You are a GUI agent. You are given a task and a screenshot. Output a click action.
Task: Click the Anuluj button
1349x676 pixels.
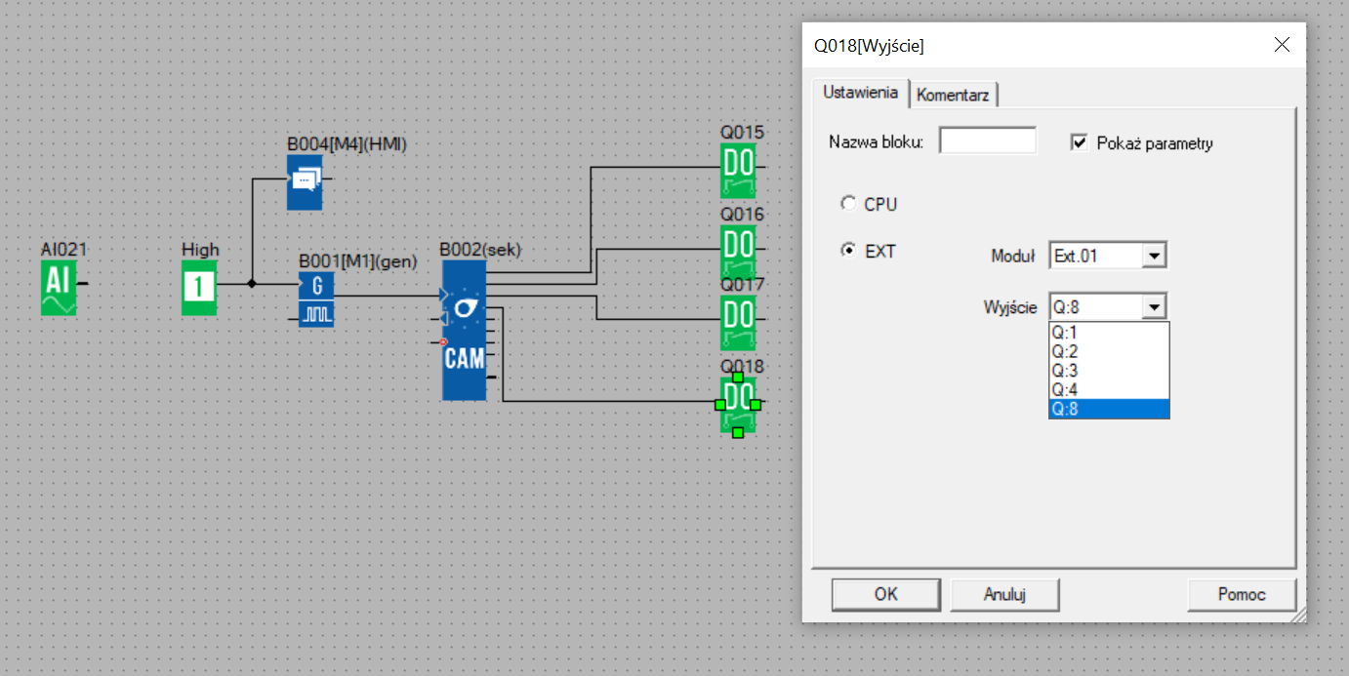tap(1004, 594)
